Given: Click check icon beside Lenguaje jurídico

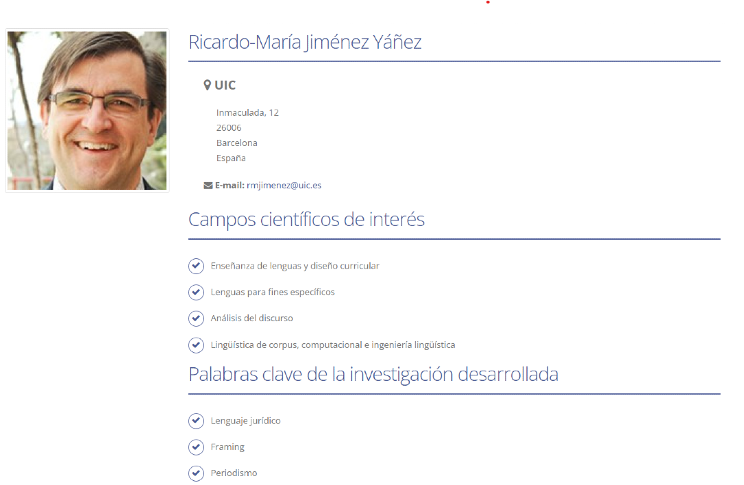Looking at the screenshot, I should coord(196,421).
